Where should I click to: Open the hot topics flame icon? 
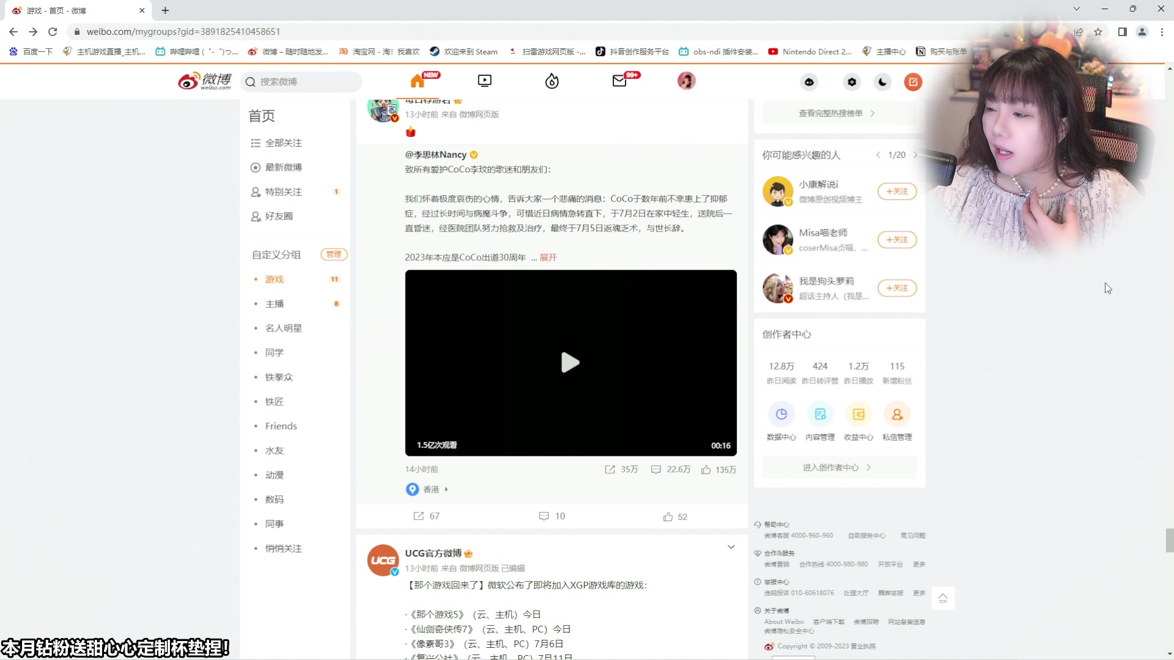552,81
